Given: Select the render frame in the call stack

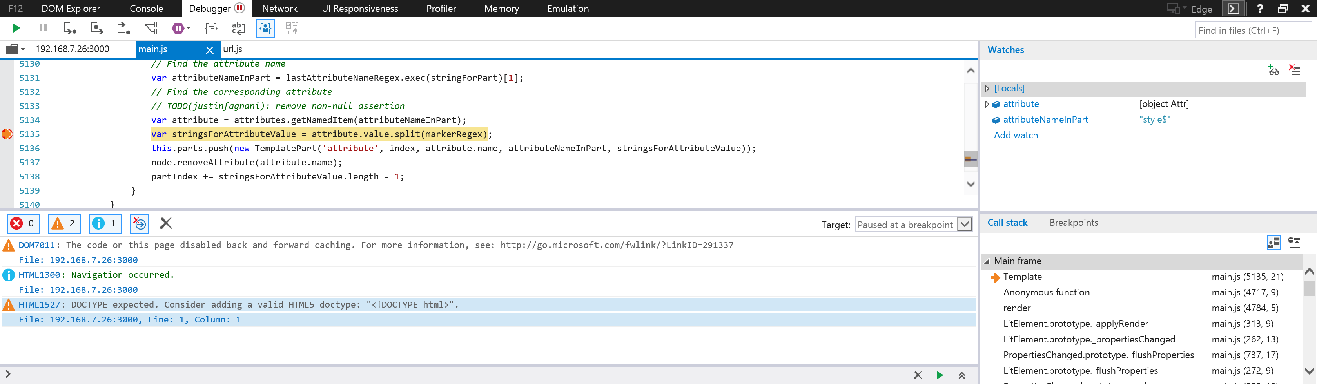Looking at the screenshot, I should (x=1016, y=307).
